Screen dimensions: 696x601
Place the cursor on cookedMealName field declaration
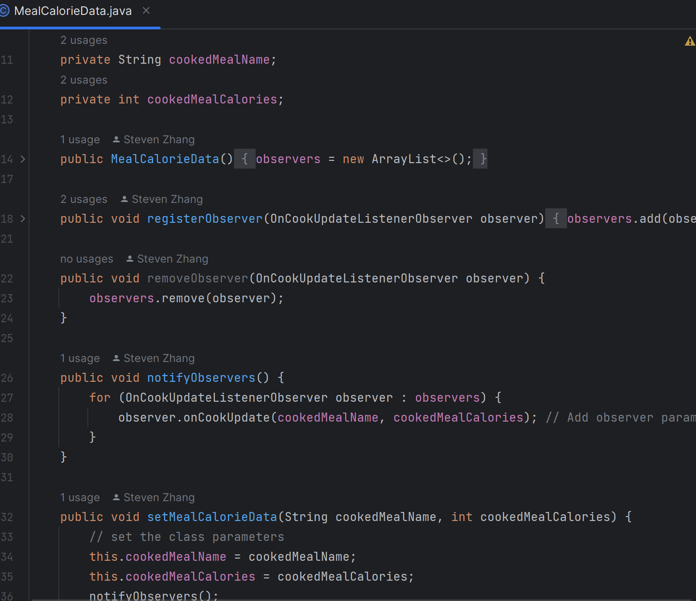coord(219,60)
